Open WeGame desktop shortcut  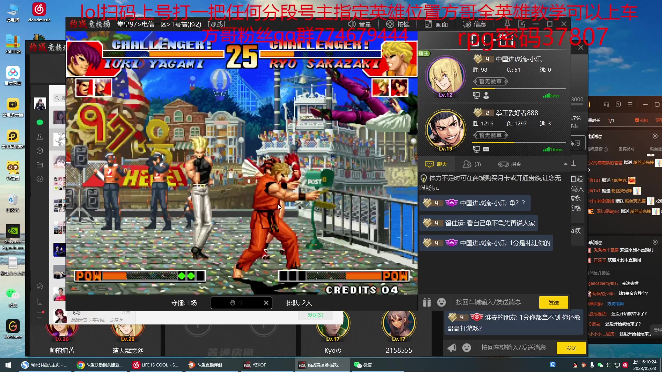click(13, 329)
